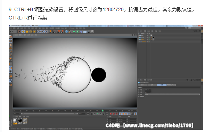Toggle green checkmark on main object

tap(149, 40)
